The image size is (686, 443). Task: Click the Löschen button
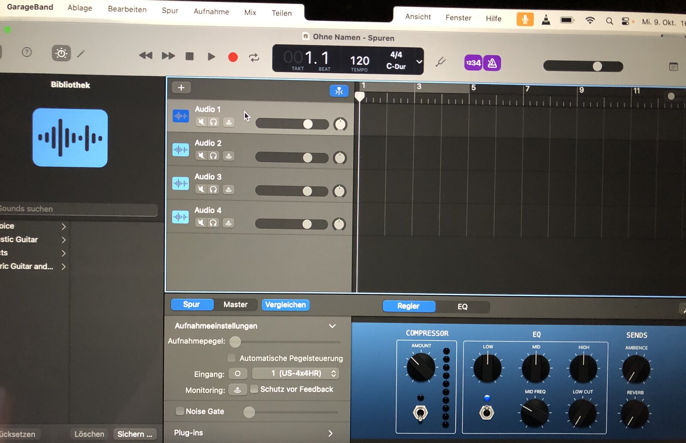click(89, 434)
